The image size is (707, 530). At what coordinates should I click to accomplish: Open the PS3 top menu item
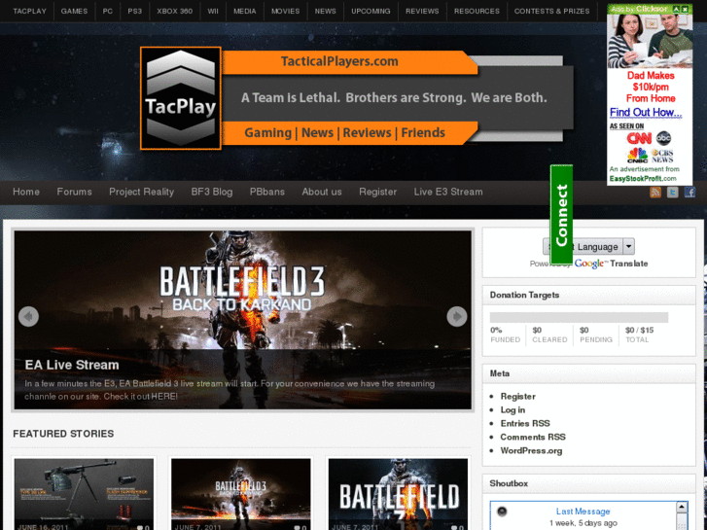(x=135, y=11)
